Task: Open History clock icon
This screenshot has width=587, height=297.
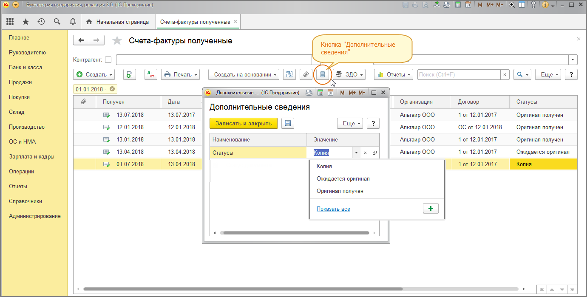Action: coord(41,22)
